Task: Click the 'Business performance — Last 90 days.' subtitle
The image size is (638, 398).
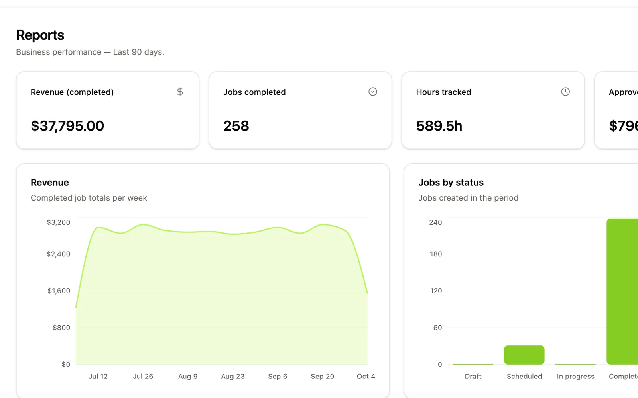Action: tap(90, 52)
